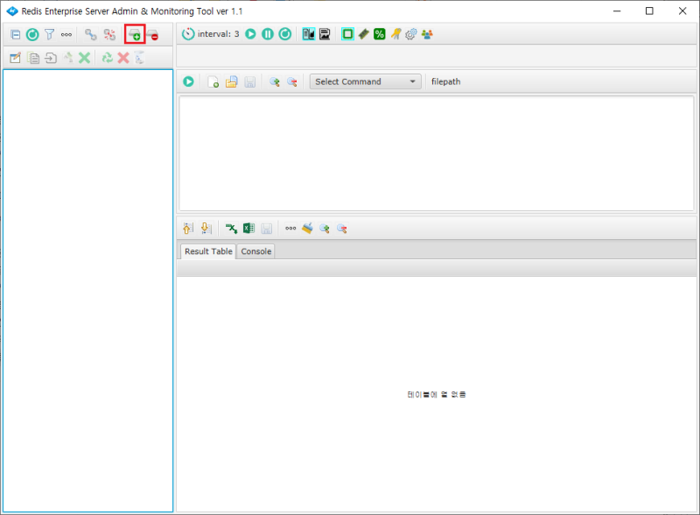Click the add server icon with green plus
The height and width of the screenshot is (515, 700).
pos(134,34)
